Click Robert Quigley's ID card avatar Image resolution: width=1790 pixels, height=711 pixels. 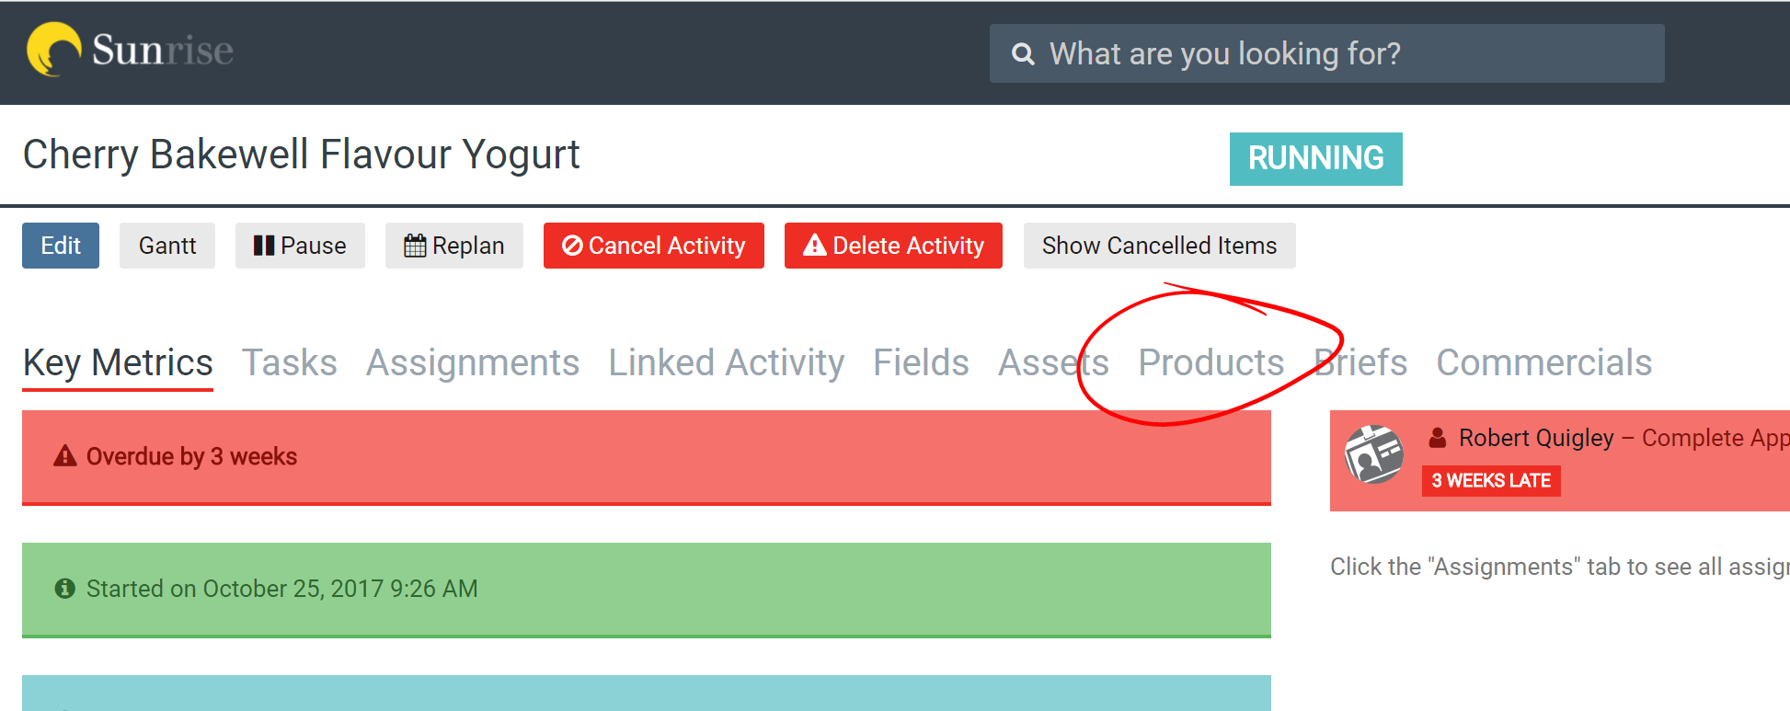pyautogui.click(x=1373, y=454)
